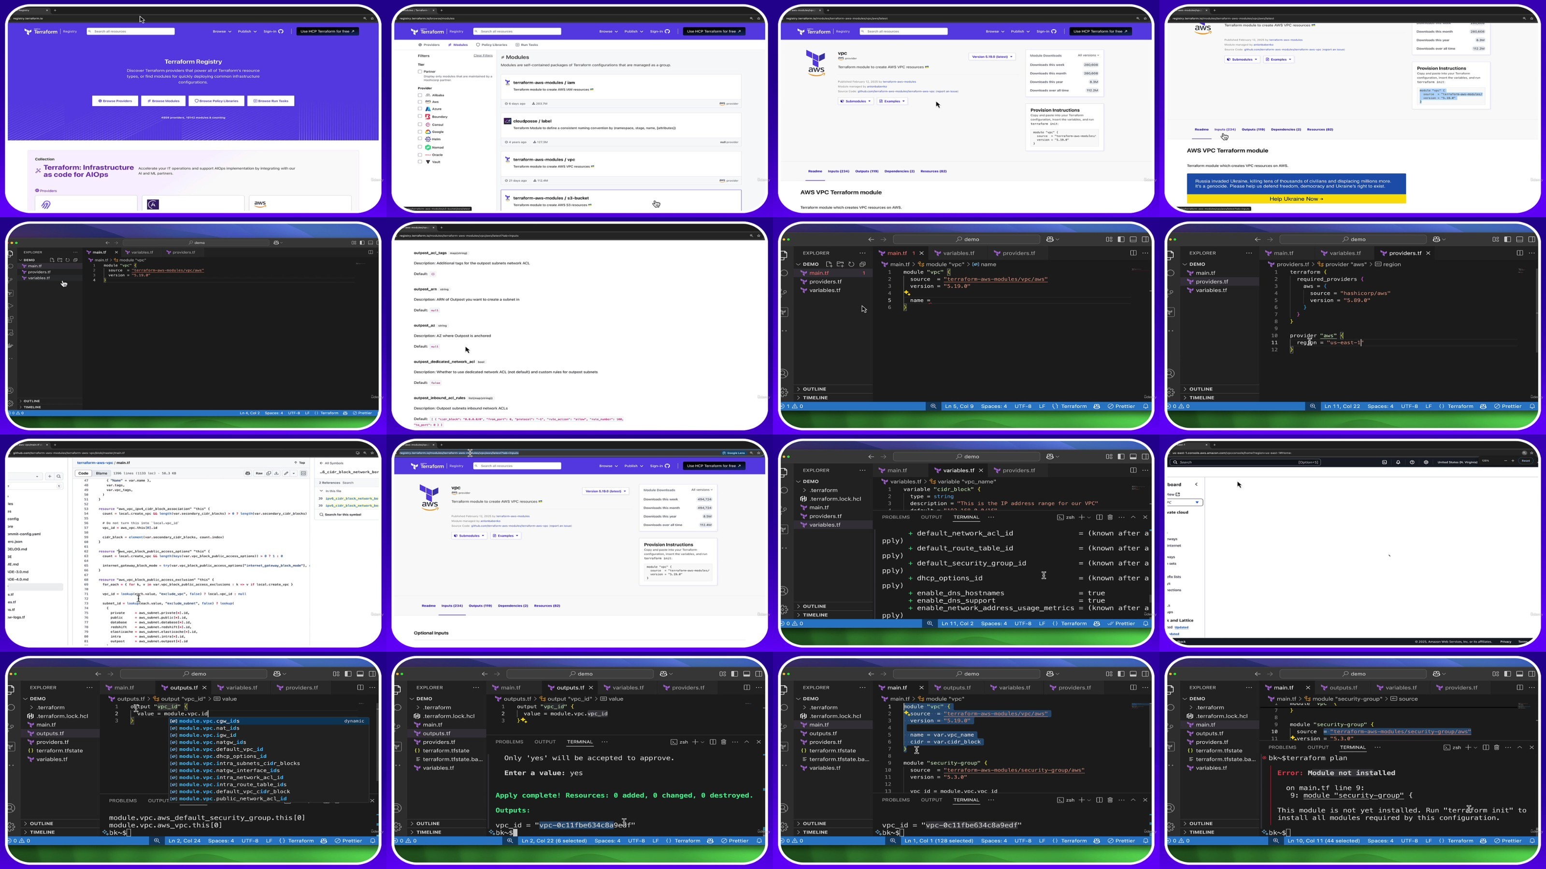This screenshot has width=1546, height=869.
Task: Click back arrow in us-east-1 providers.tf title bar
Action: (x=1257, y=238)
